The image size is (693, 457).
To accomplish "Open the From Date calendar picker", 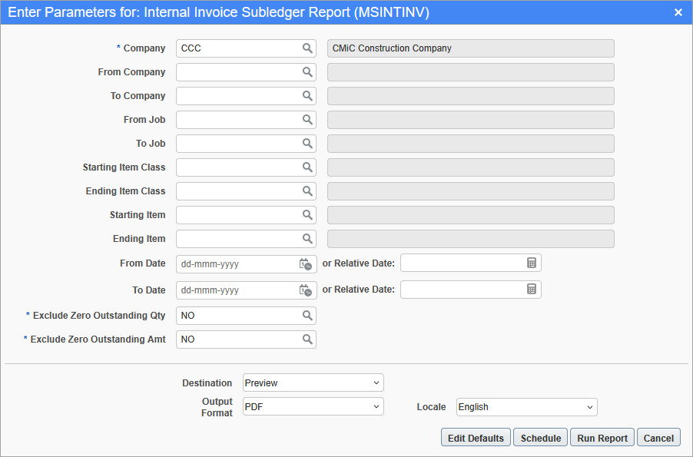I will 307,263.
